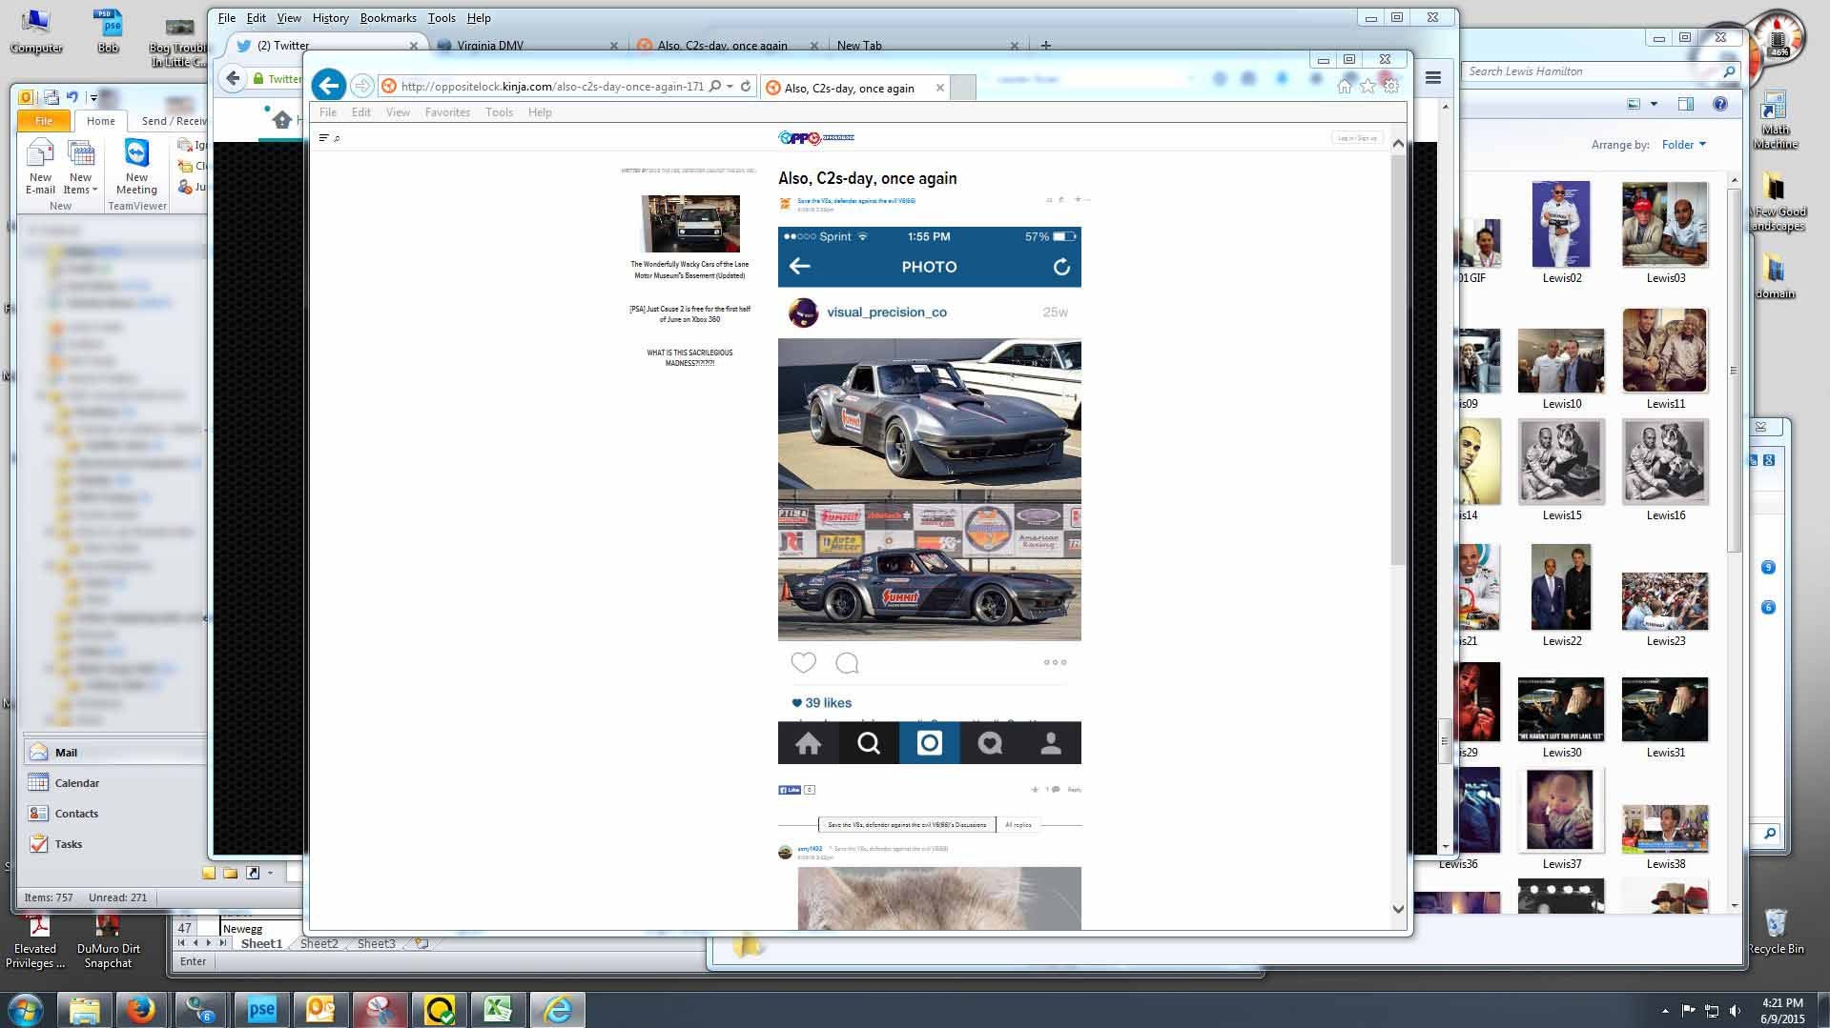Close the Also, C2s-day IE tab
Screen dimensions: 1830x1028
tap(940, 88)
